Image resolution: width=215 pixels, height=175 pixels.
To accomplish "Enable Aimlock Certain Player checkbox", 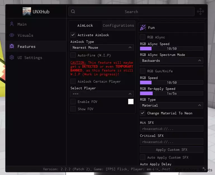I will 73,81.
